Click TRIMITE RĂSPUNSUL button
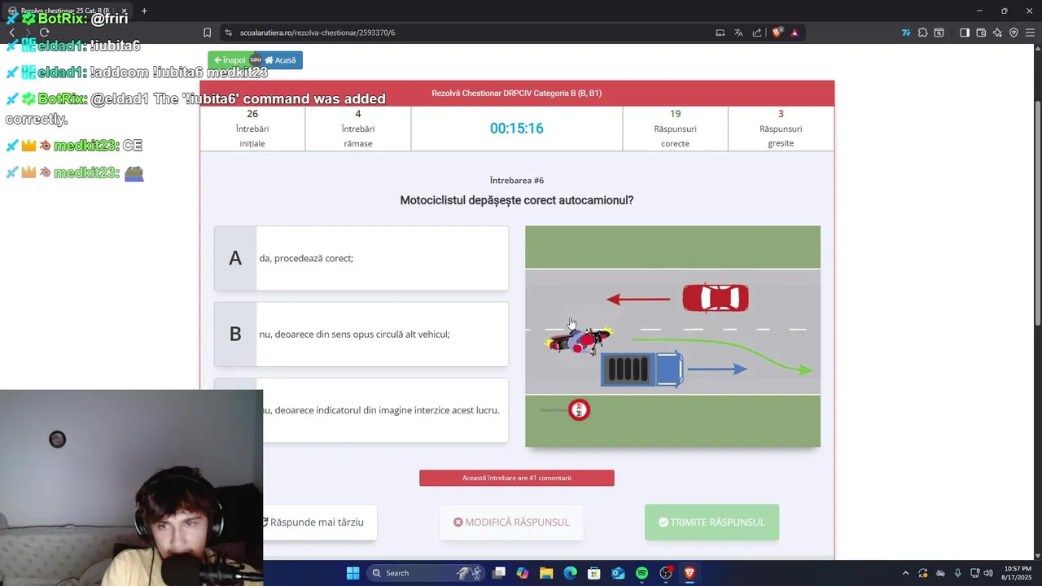Screen dimensions: 1042x586 (x=711, y=523)
